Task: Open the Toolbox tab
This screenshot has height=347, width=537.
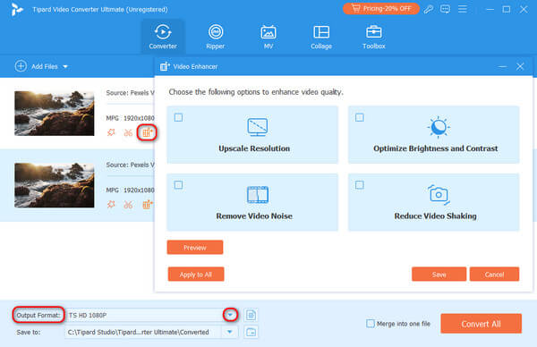Action: coord(373,37)
